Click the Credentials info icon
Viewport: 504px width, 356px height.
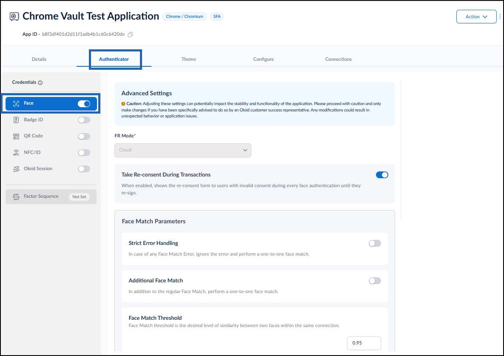[40, 83]
